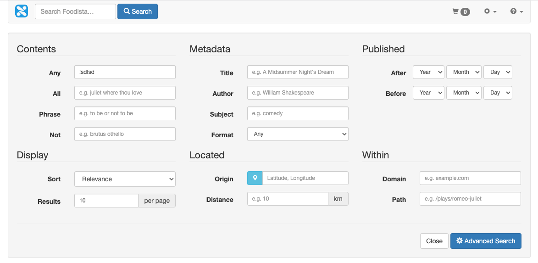Choose the Before Day dropdown
The width and height of the screenshot is (538, 263).
coord(498,93)
